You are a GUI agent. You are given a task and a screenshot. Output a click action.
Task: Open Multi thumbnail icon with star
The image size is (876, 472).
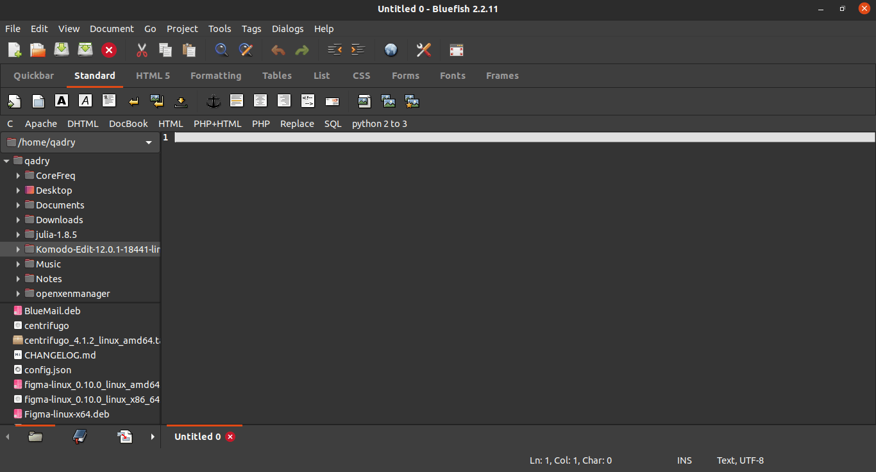click(x=412, y=101)
